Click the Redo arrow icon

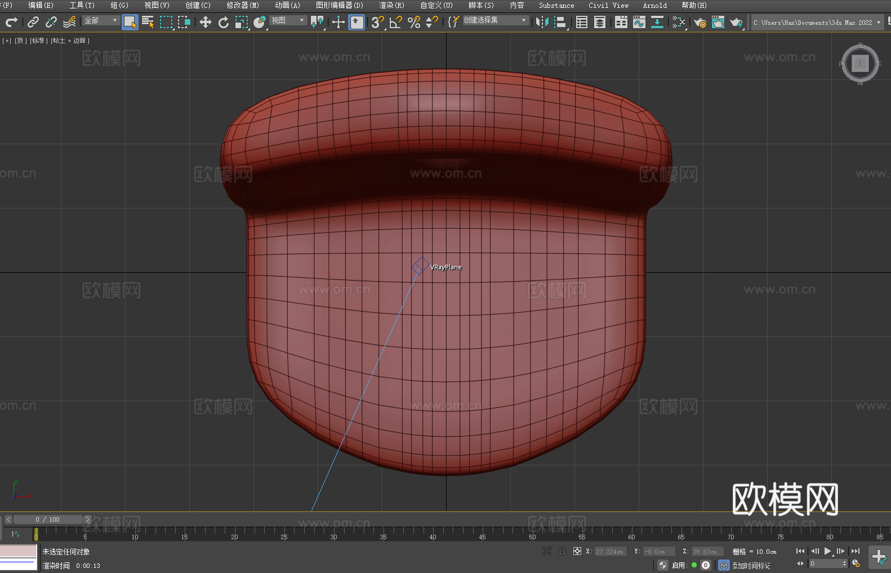pos(11,22)
